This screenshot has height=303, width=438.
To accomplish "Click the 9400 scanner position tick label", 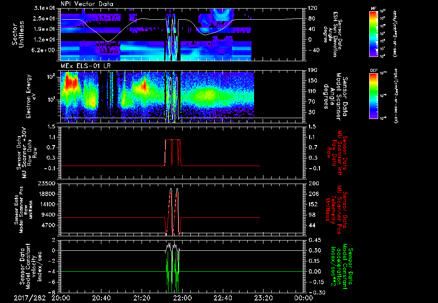I will coord(49,215).
